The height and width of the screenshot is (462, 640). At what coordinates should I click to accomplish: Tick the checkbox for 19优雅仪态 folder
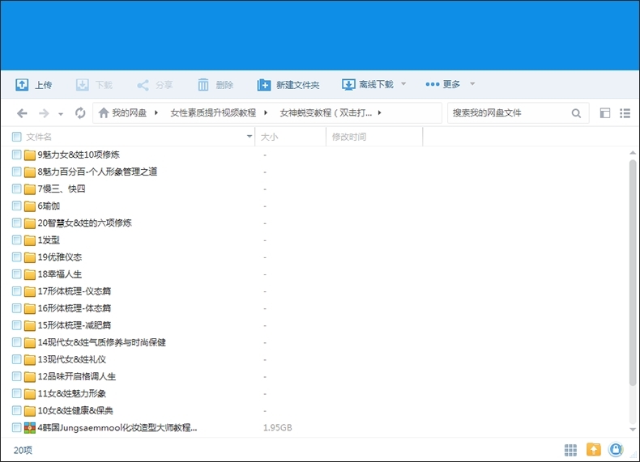[16, 257]
